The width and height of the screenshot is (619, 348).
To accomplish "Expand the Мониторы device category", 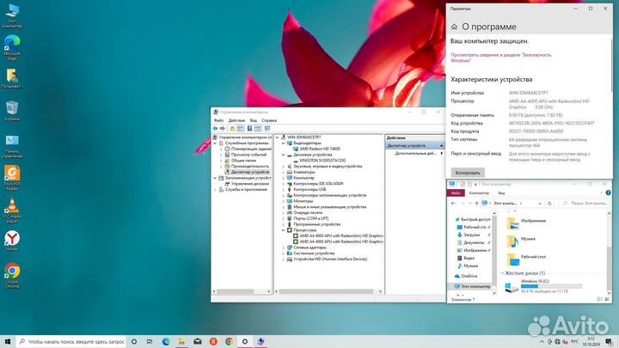I will pyautogui.click(x=284, y=200).
